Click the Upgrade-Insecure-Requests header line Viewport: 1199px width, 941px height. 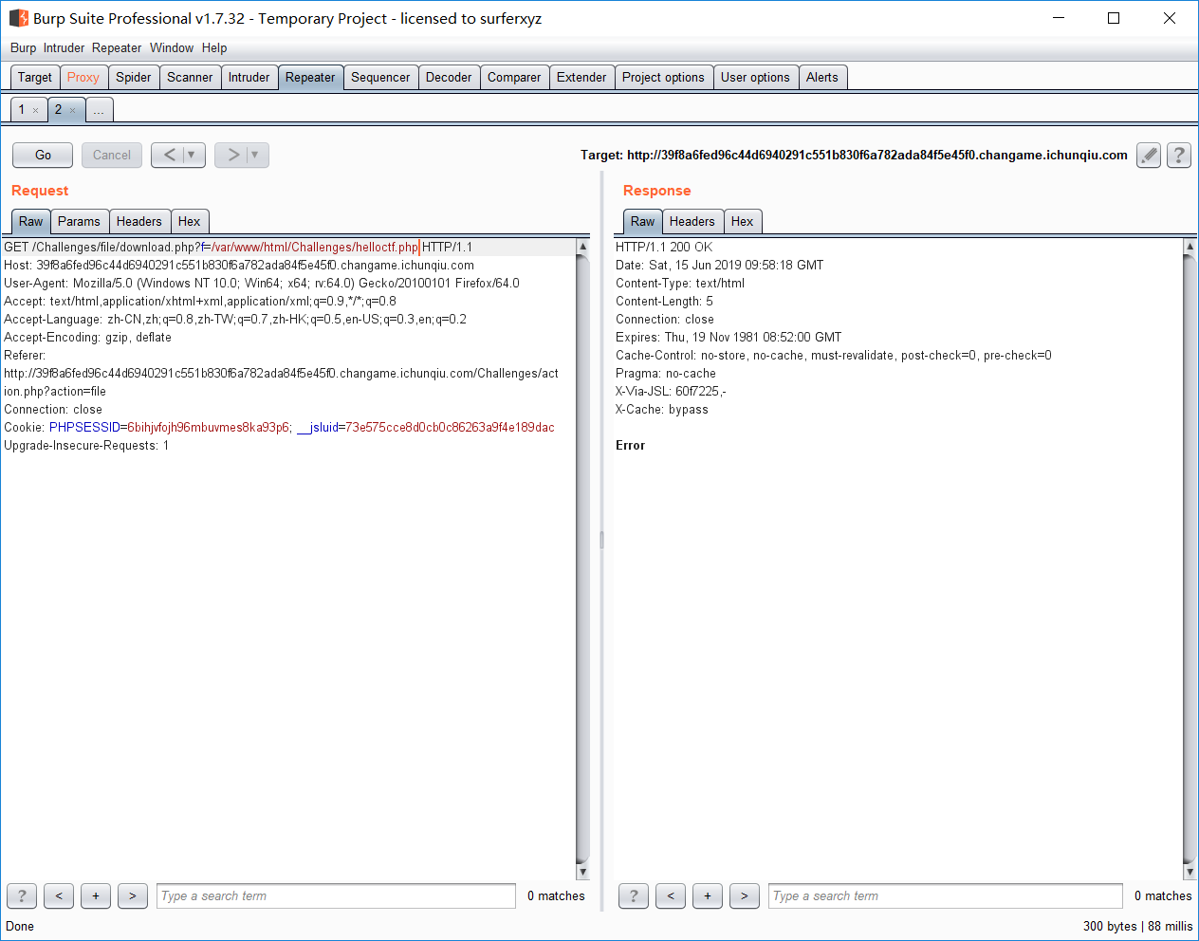click(86, 445)
